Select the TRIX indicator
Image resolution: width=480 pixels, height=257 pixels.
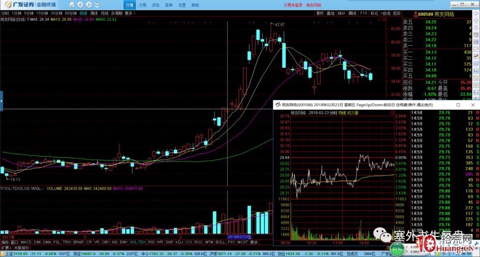[x=67, y=242]
